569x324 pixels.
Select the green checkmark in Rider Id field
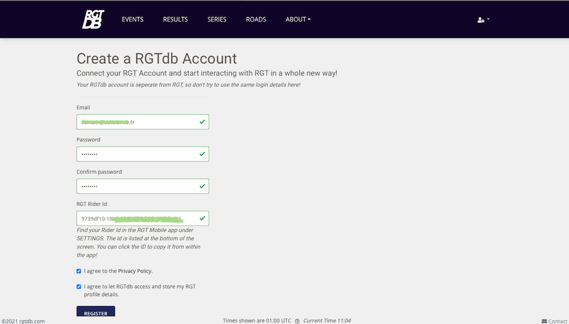tap(202, 219)
